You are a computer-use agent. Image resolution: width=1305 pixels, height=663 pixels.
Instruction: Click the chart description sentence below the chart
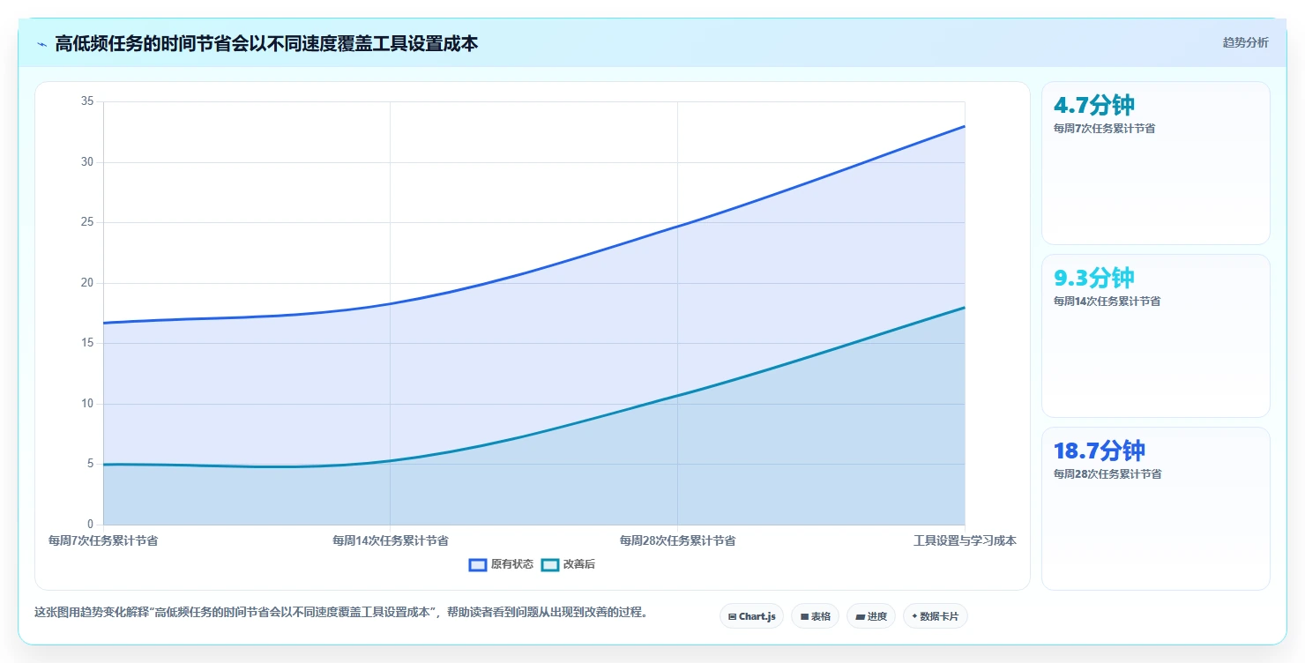point(341,612)
